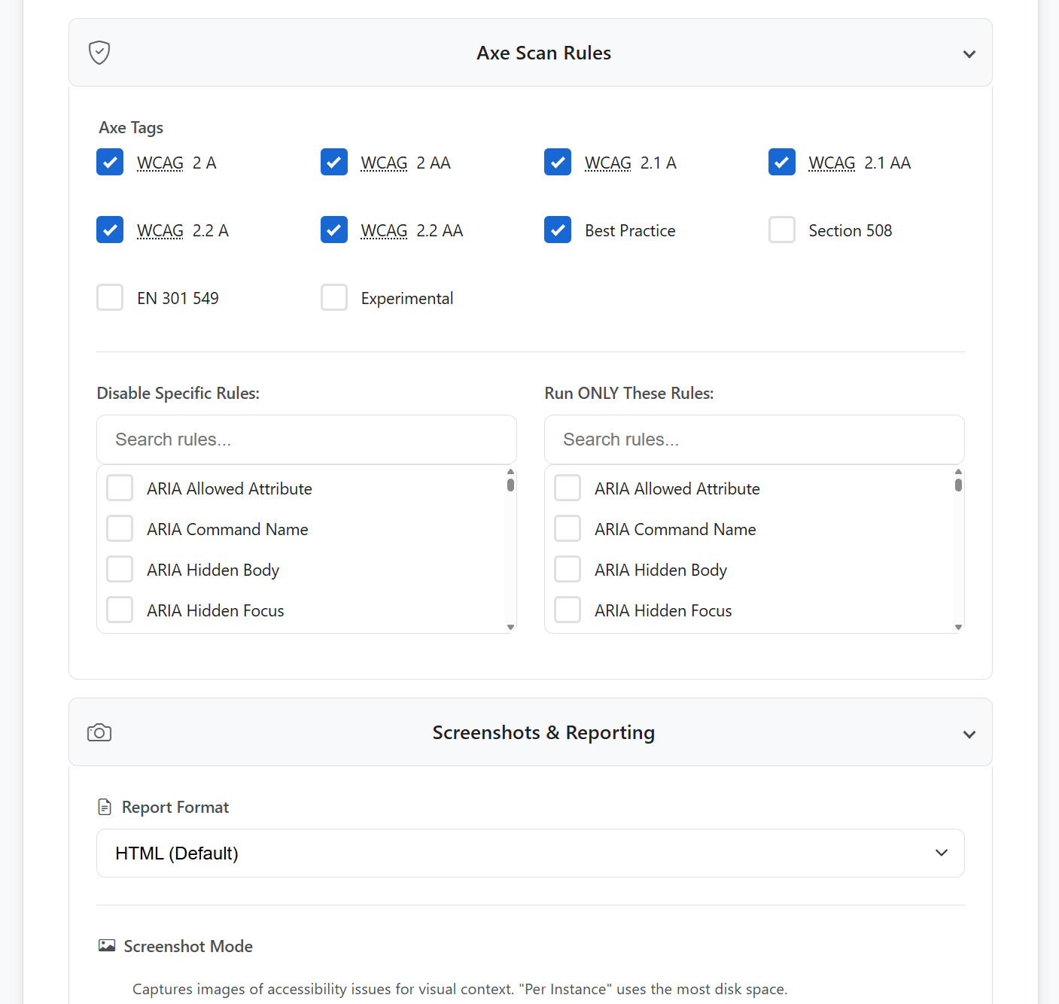Click the Screenshots & Reporting header title

[x=543, y=733]
